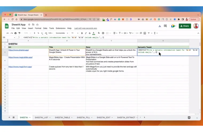Viewport: 203px width, 132px height.
Task: Click the Insert chart icon
Action: 145,33
